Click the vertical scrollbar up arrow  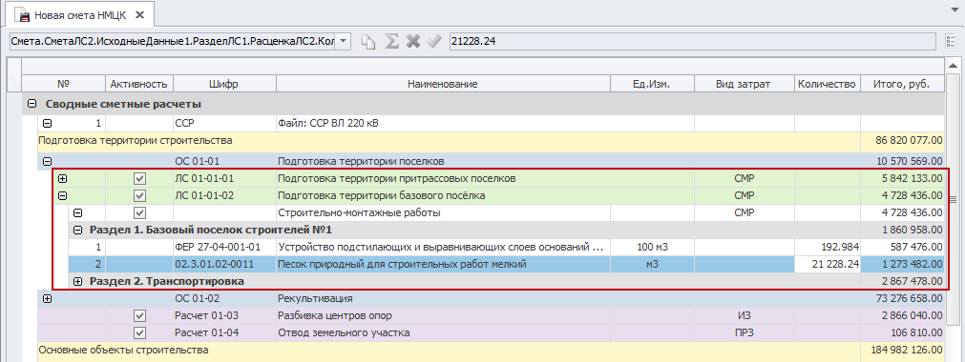pyautogui.click(x=954, y=65)
